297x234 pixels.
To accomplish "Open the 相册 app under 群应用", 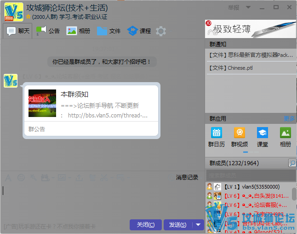I will coord(285,133).
